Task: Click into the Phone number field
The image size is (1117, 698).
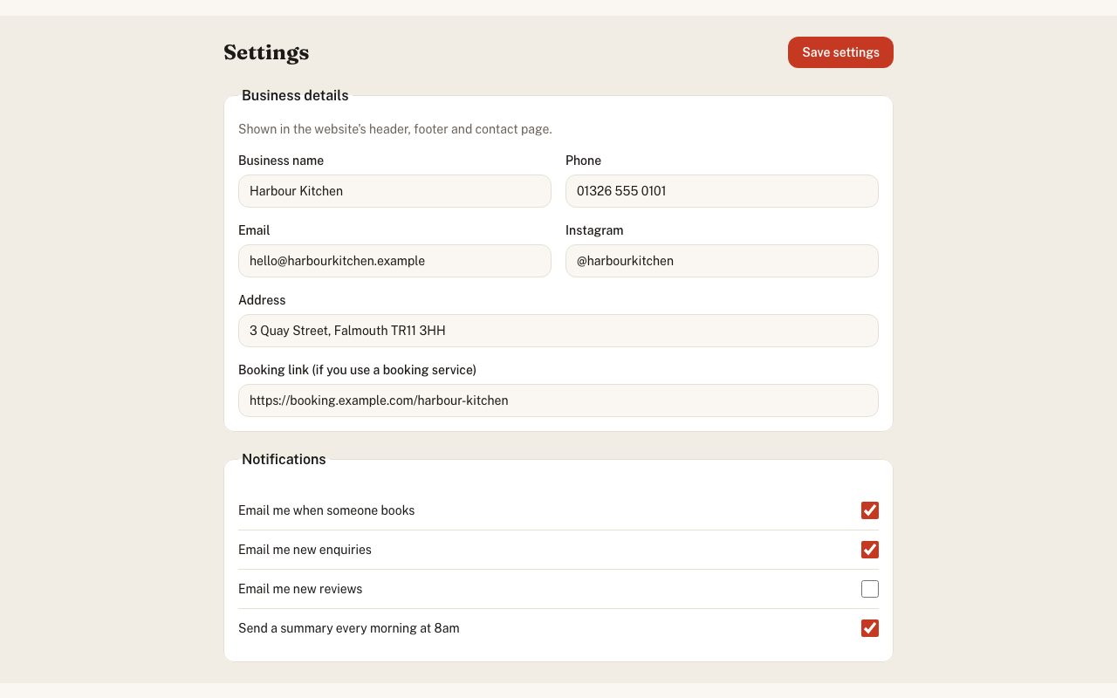Action: point(722,191)
